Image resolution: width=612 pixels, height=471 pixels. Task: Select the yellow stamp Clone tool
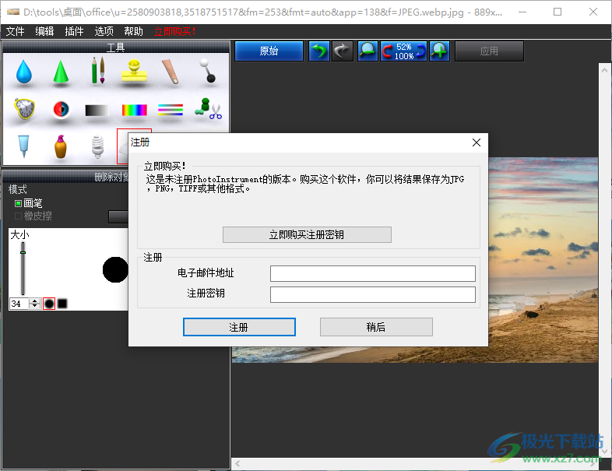[134, 71]
